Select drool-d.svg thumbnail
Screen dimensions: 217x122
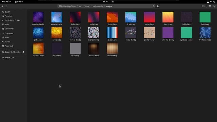pyautogui.click(x=112, y=17)
